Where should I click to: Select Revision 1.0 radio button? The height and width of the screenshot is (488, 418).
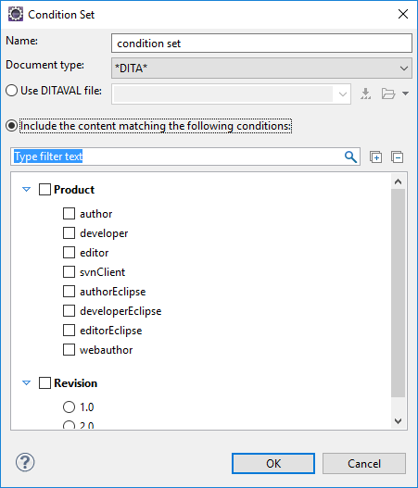[69, 407]
